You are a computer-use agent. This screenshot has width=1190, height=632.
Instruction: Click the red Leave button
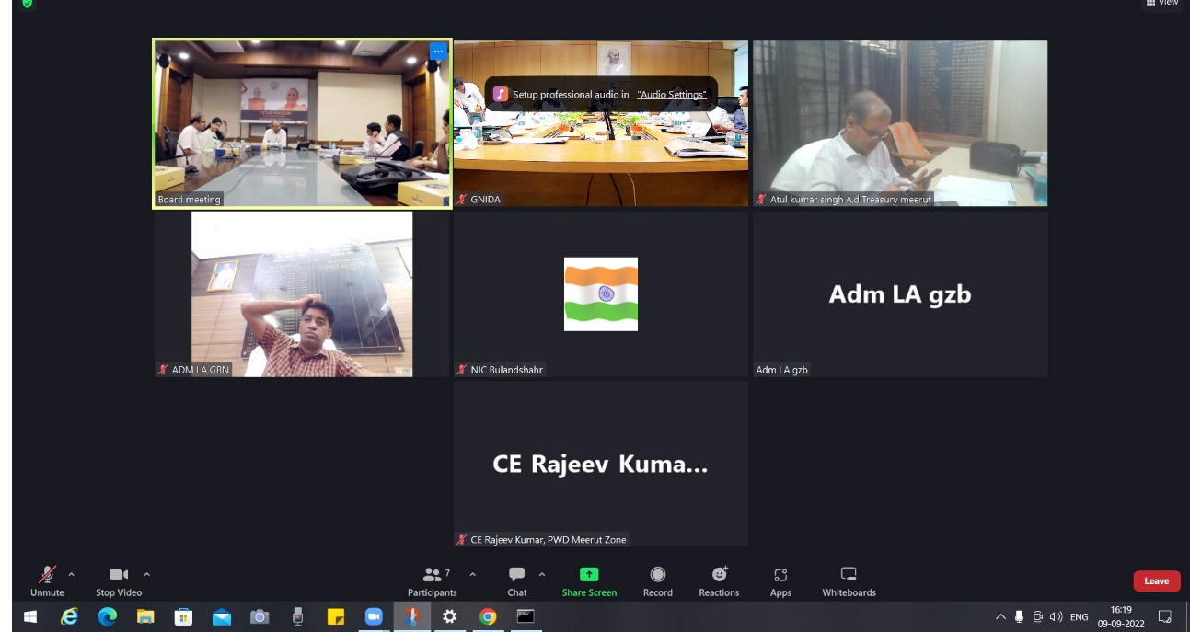click(x=1156, y=581)
